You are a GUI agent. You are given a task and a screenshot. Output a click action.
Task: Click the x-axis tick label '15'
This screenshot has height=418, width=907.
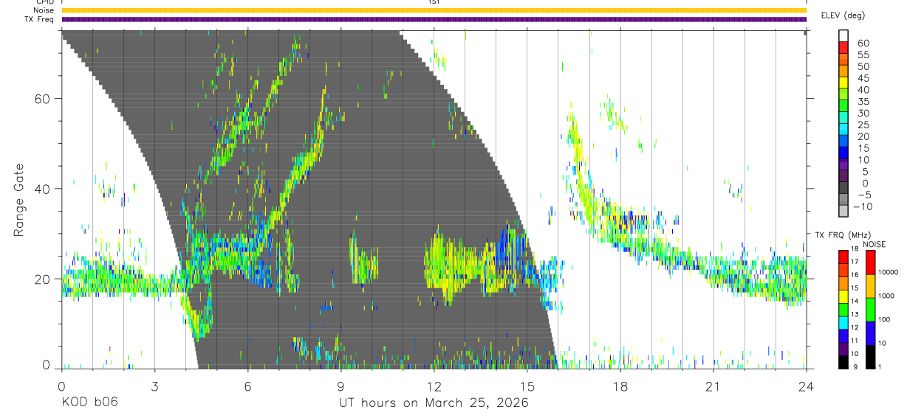527,386
